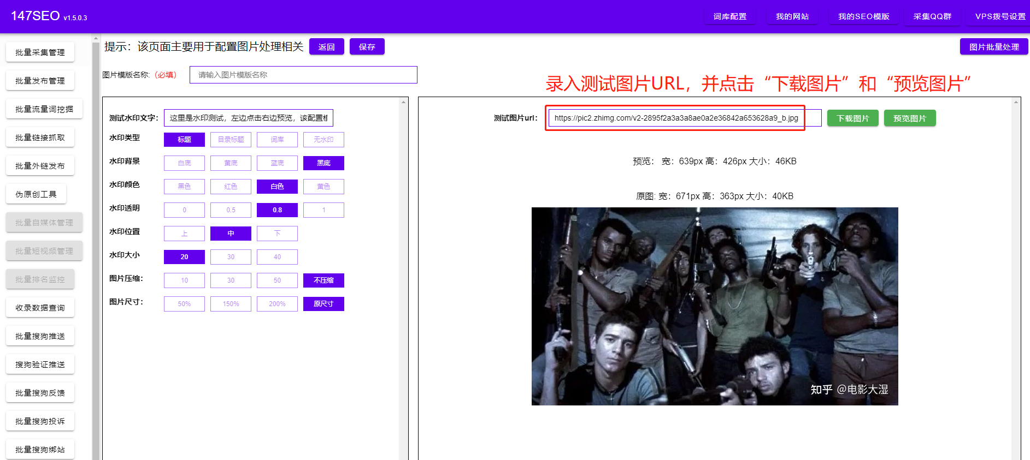The height and width of the screenshot is (460, 1030).
Task: Set watermark color to 黄色
Action: point(323,187)
